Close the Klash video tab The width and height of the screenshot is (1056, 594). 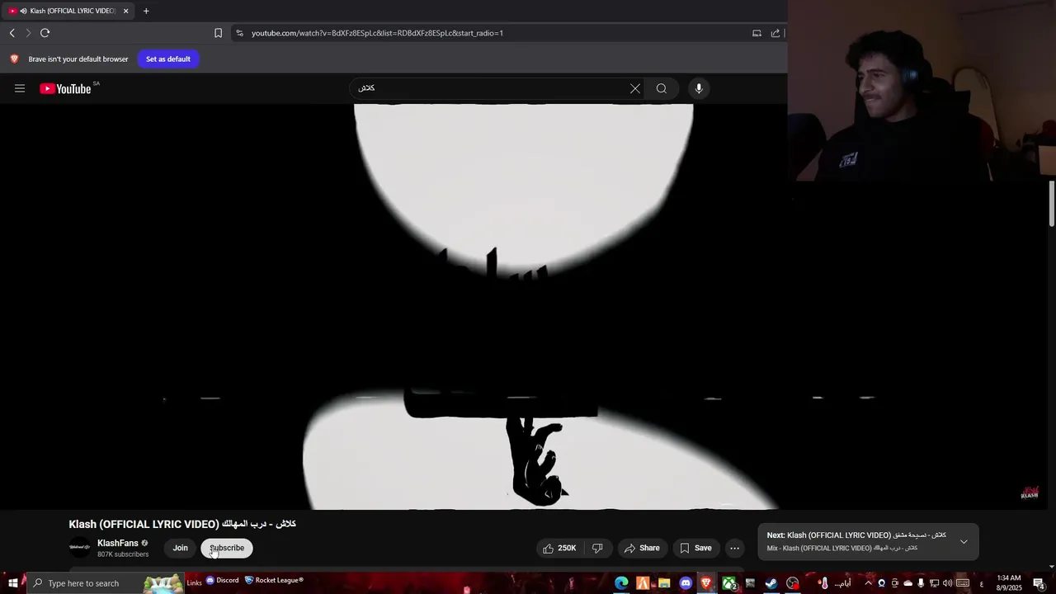click(x=126, y=11)
